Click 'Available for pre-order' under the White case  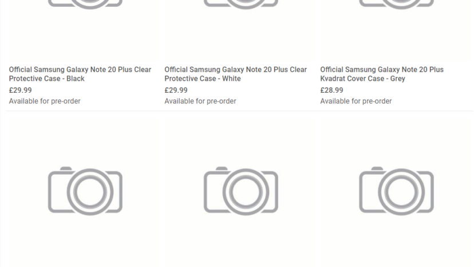click(x=200, y=101)
